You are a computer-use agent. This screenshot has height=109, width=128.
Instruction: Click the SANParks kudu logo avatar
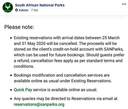click(x=8, y=7)
